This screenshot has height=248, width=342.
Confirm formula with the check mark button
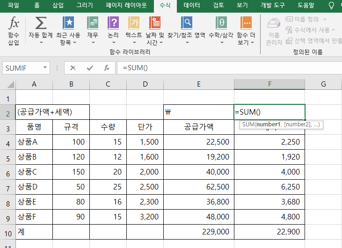pyautogui.click(x=90, y=68)
